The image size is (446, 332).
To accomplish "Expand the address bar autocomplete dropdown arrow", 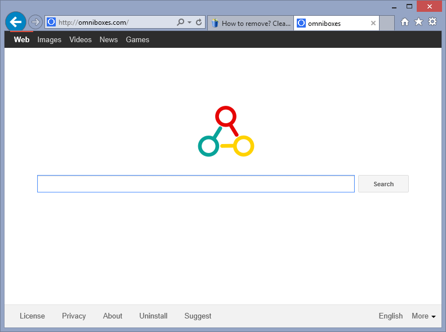I will click(189, 22).
